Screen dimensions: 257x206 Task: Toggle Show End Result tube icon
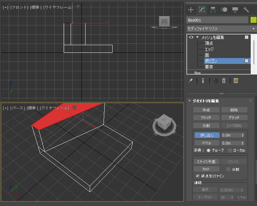click(203, 81)
